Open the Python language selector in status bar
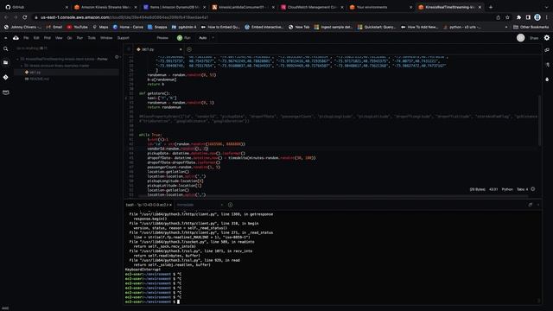The image size is (553, 311). click(507, 189)
